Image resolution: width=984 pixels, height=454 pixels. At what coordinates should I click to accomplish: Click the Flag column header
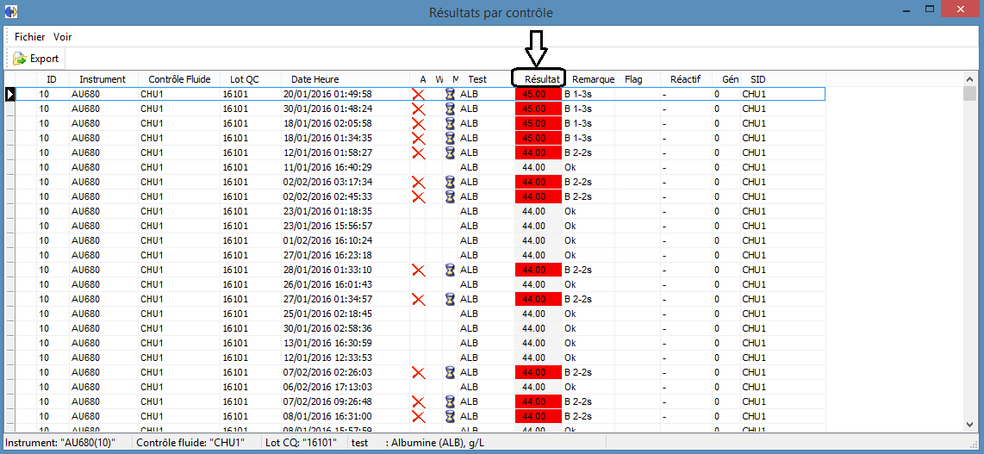633,79
